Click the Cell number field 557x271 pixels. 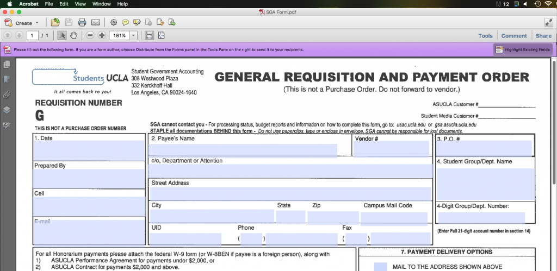pos(89,206)
